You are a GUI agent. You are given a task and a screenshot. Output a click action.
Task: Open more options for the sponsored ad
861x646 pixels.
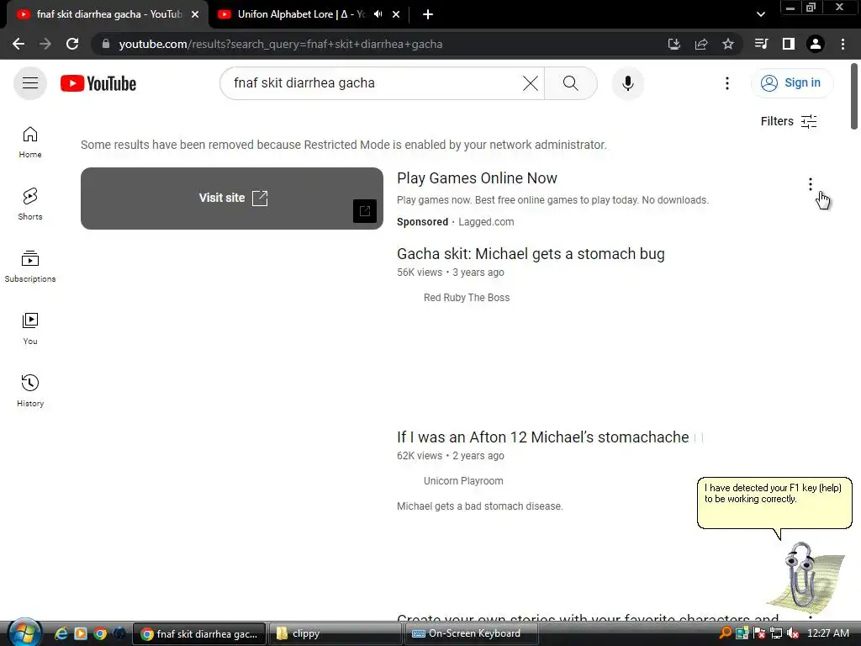pos(810,184)
